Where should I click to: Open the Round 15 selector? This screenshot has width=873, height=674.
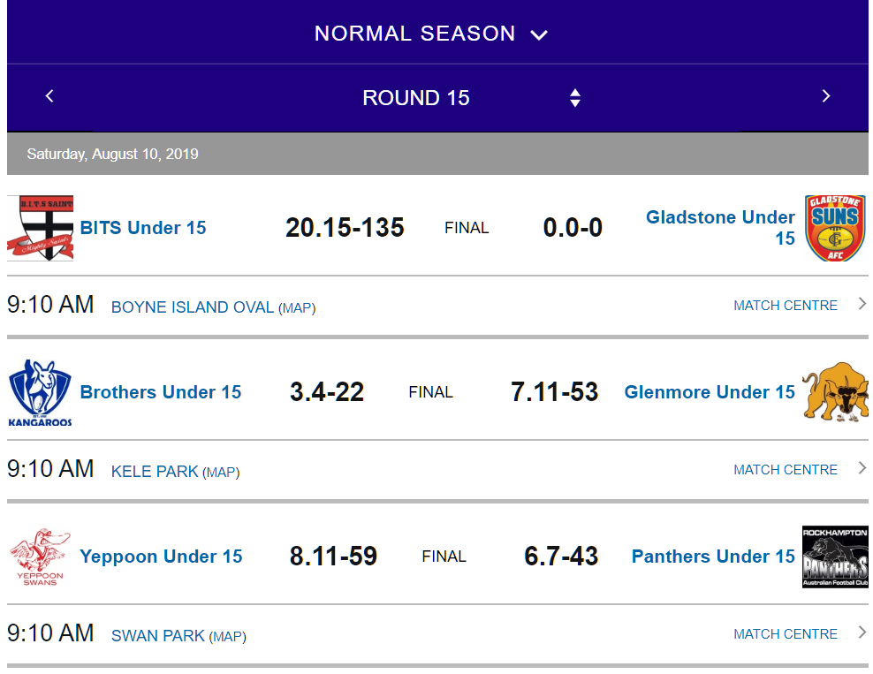click(416, 98)
